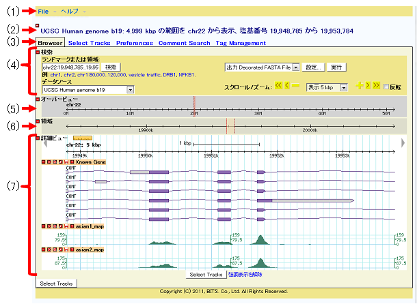Viewport: 417px width, 304px height.
Task: Zoom out with the yellow minus icon
Action: click(x=295, y=85)
